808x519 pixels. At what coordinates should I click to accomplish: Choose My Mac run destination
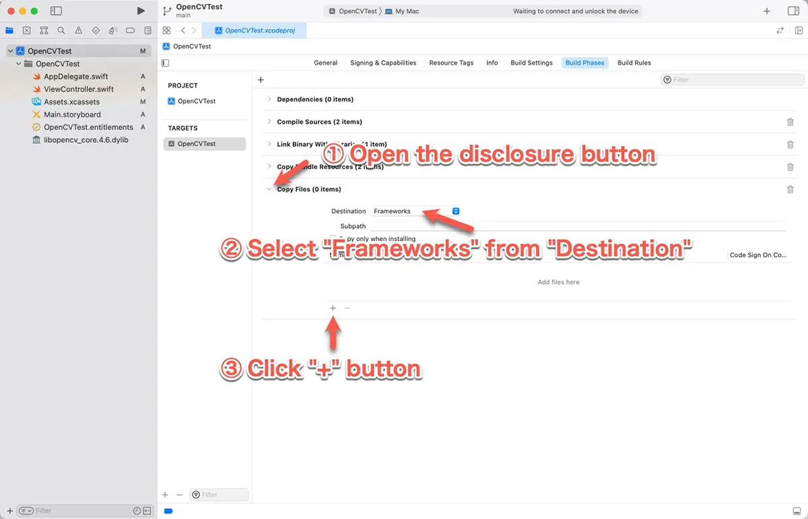[402, 11]
